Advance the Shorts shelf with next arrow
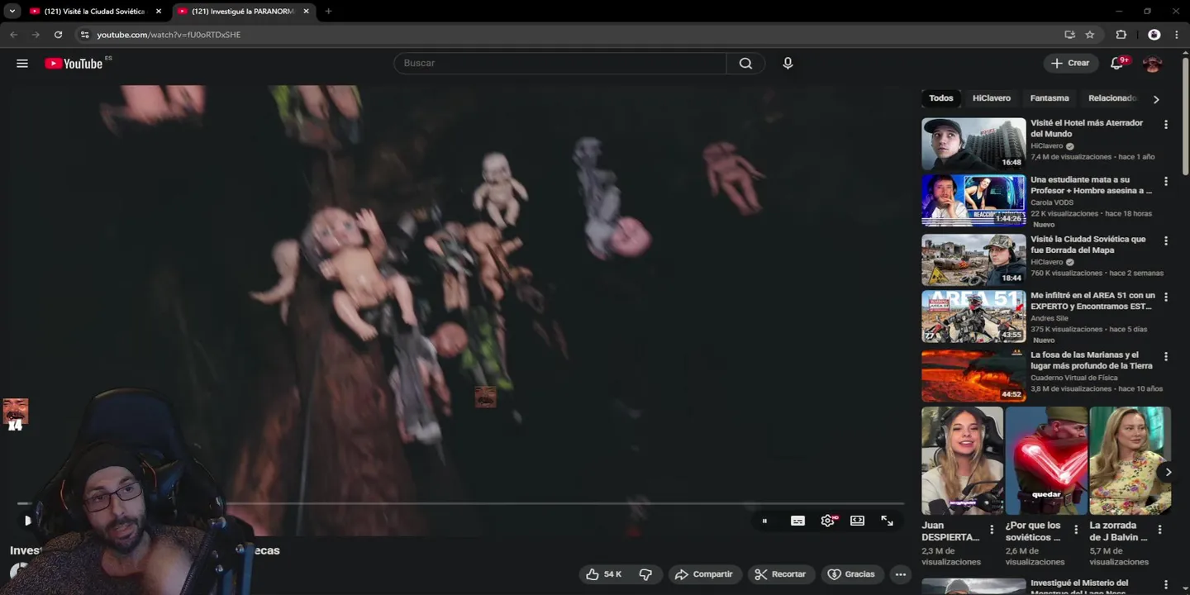The image size is (1190, 595). (1168, 473)
